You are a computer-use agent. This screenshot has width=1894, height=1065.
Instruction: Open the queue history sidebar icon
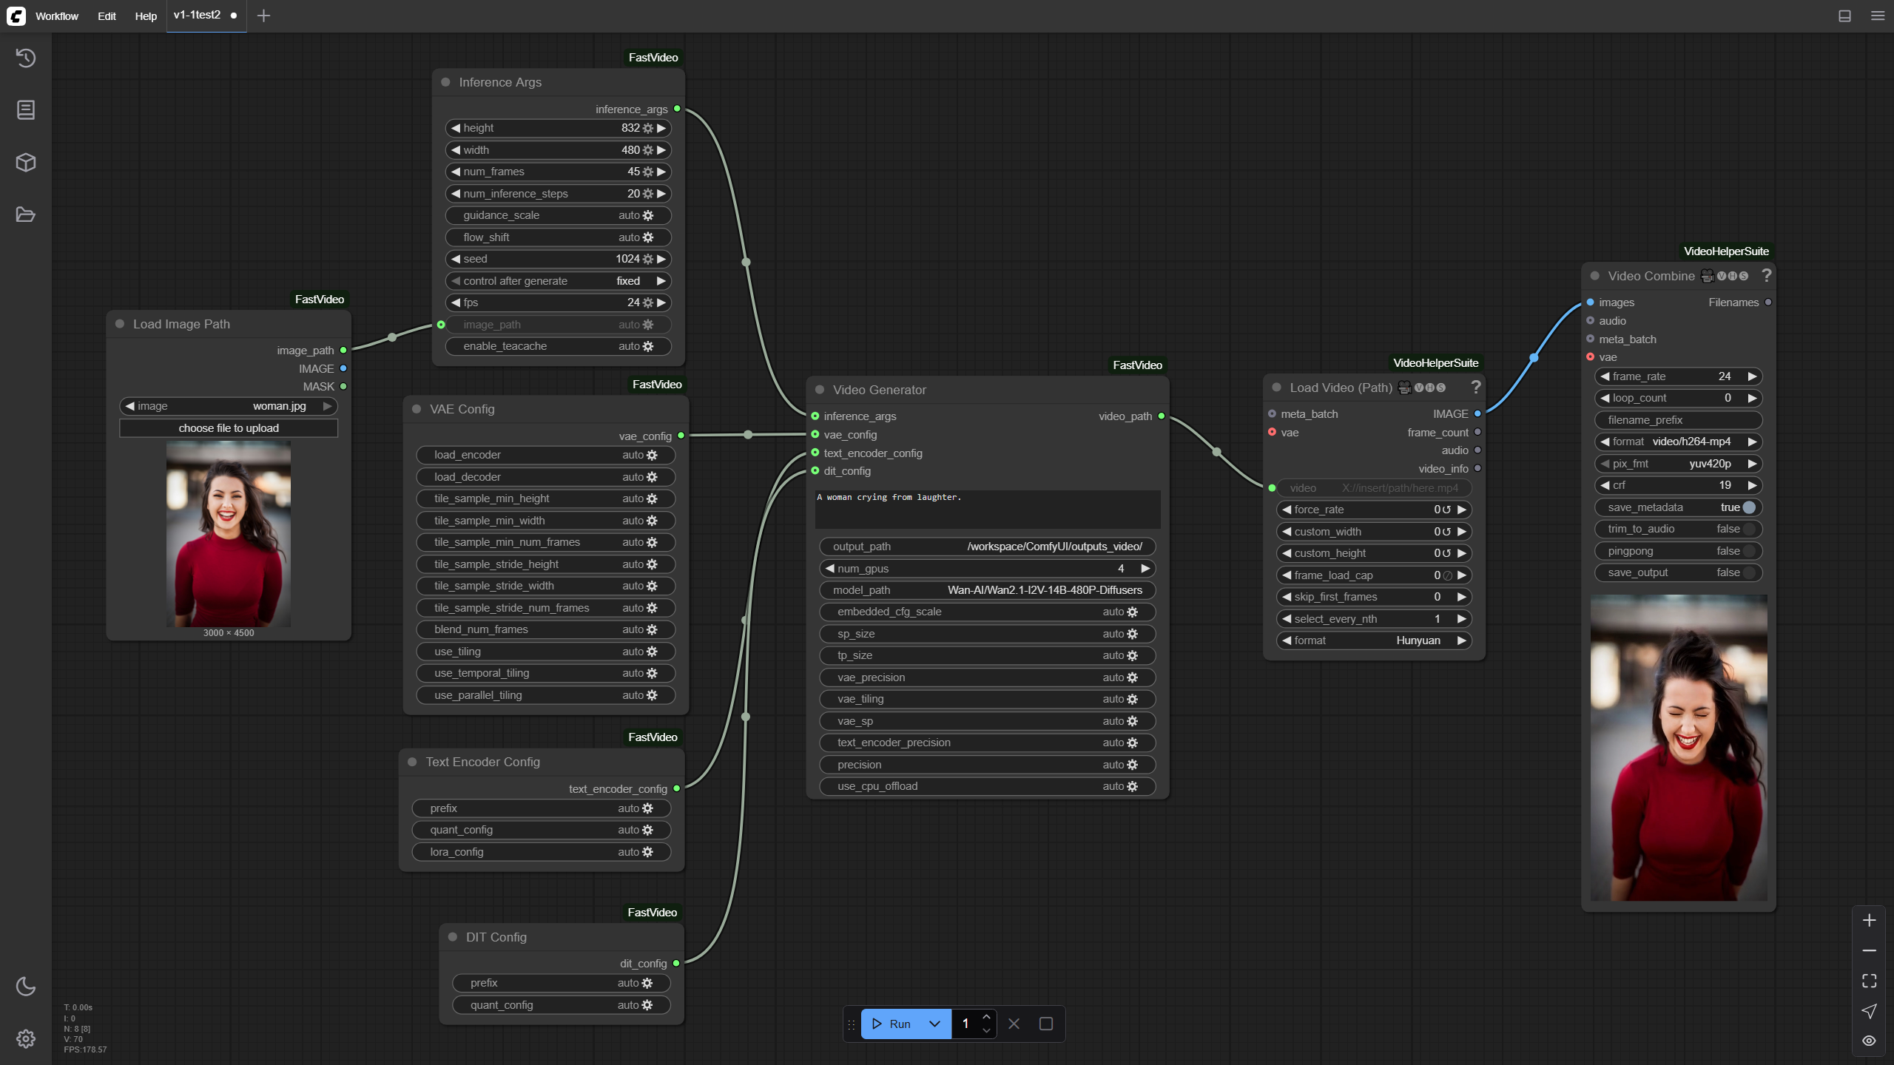(26, 58)
